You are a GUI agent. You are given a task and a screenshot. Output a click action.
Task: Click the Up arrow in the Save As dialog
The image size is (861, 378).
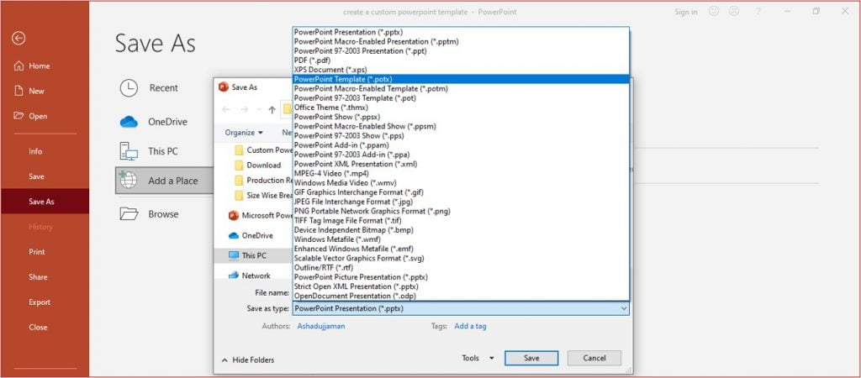(x=272, y=110)
